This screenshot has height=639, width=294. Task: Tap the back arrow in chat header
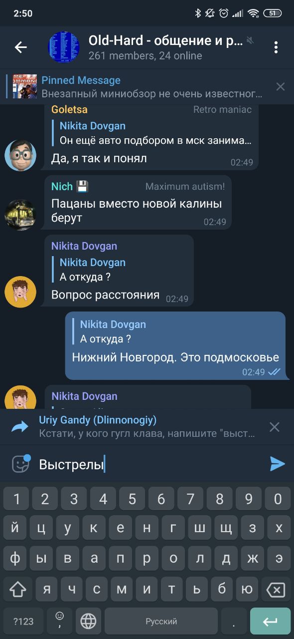[20, 47]
